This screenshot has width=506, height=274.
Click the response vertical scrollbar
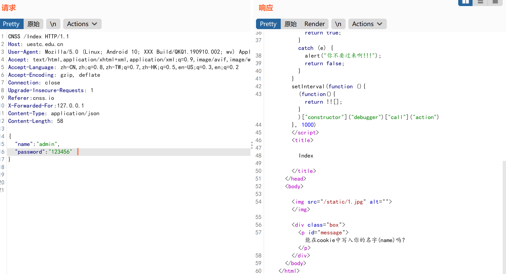(x=504, y=217)
